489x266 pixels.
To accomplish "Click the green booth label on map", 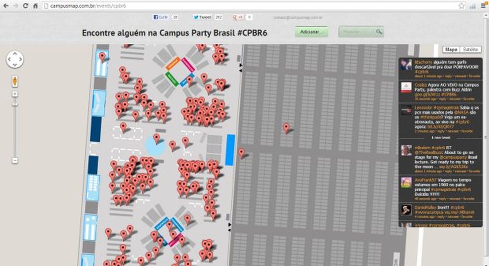I will [x=172, y=79].
